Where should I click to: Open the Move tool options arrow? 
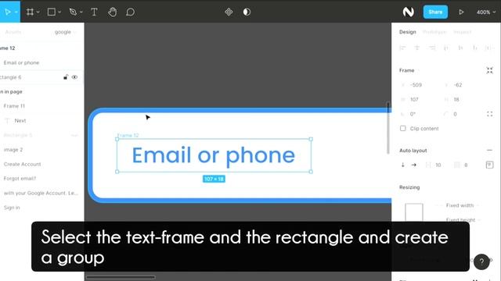[x=16, y=12]
